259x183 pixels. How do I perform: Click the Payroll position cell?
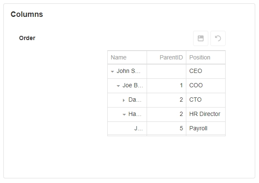(199, 128)
